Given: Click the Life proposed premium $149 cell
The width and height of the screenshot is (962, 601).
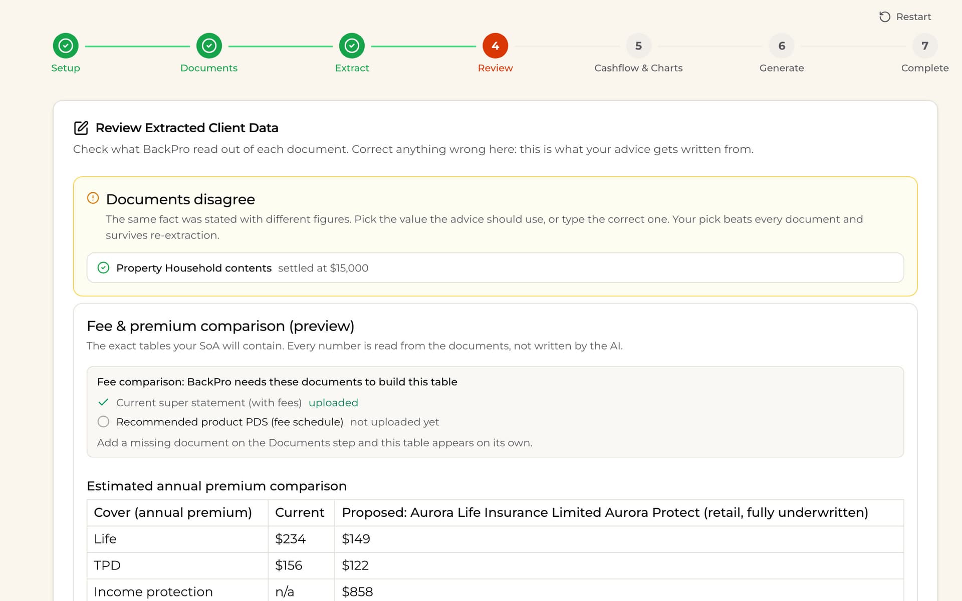Looking at the screenshot, I should pyautogui.click(x=619, y=539).
